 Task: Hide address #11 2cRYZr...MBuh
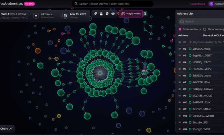[180, 109]
